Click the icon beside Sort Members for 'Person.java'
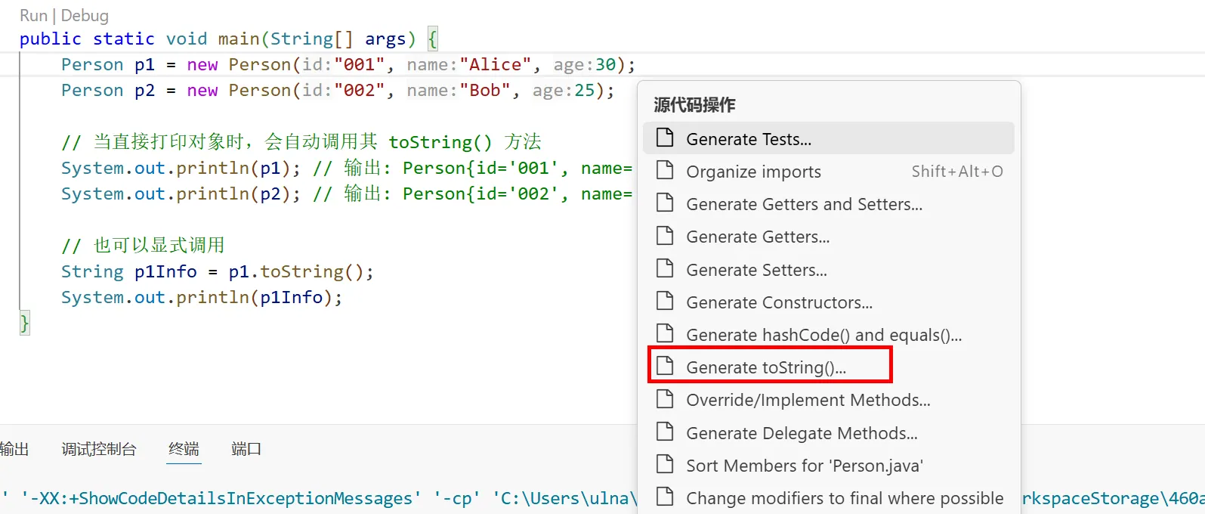The width and height of the screenshot is (1205, 514). click(665, 465)
